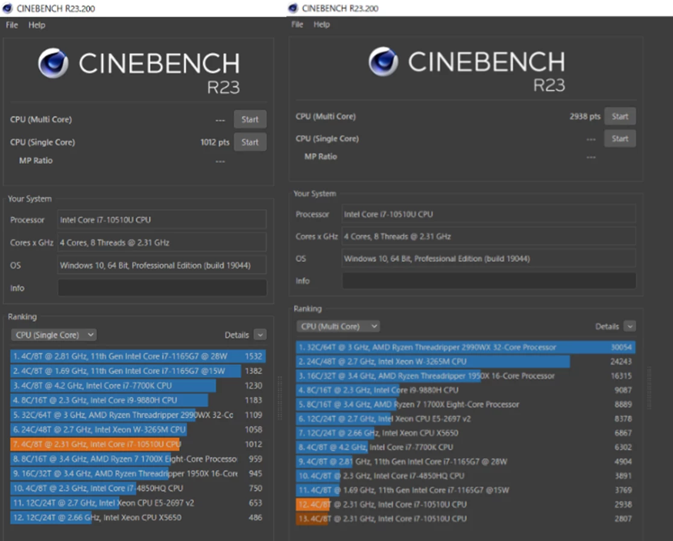
Task: Select rank 6 Xeon W-3265M row, single core list
Action: pyautogui.click(x=137, y=430)
